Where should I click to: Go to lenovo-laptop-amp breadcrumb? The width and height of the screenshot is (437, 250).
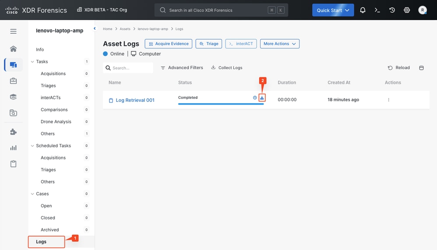153,29
